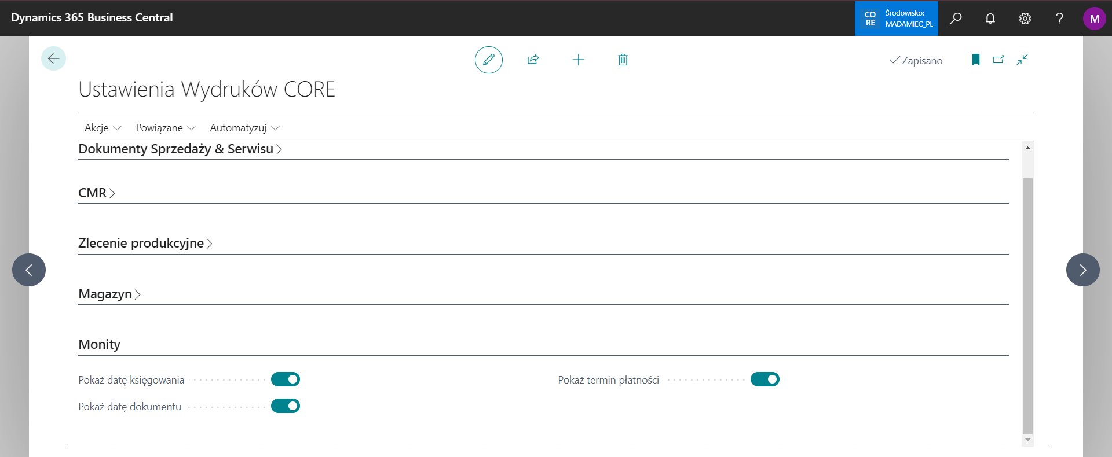
Task: Click the vertical scrollbar down arrow
Action: [1027, 440]
